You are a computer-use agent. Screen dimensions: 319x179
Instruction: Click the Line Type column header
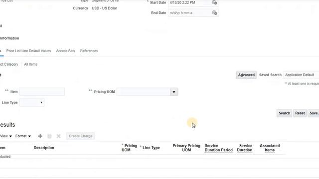(151, 148)
